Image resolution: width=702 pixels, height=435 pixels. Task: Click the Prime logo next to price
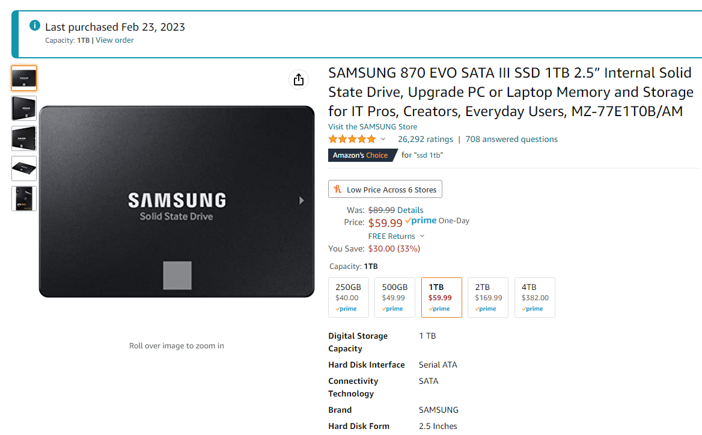[421, 221]
